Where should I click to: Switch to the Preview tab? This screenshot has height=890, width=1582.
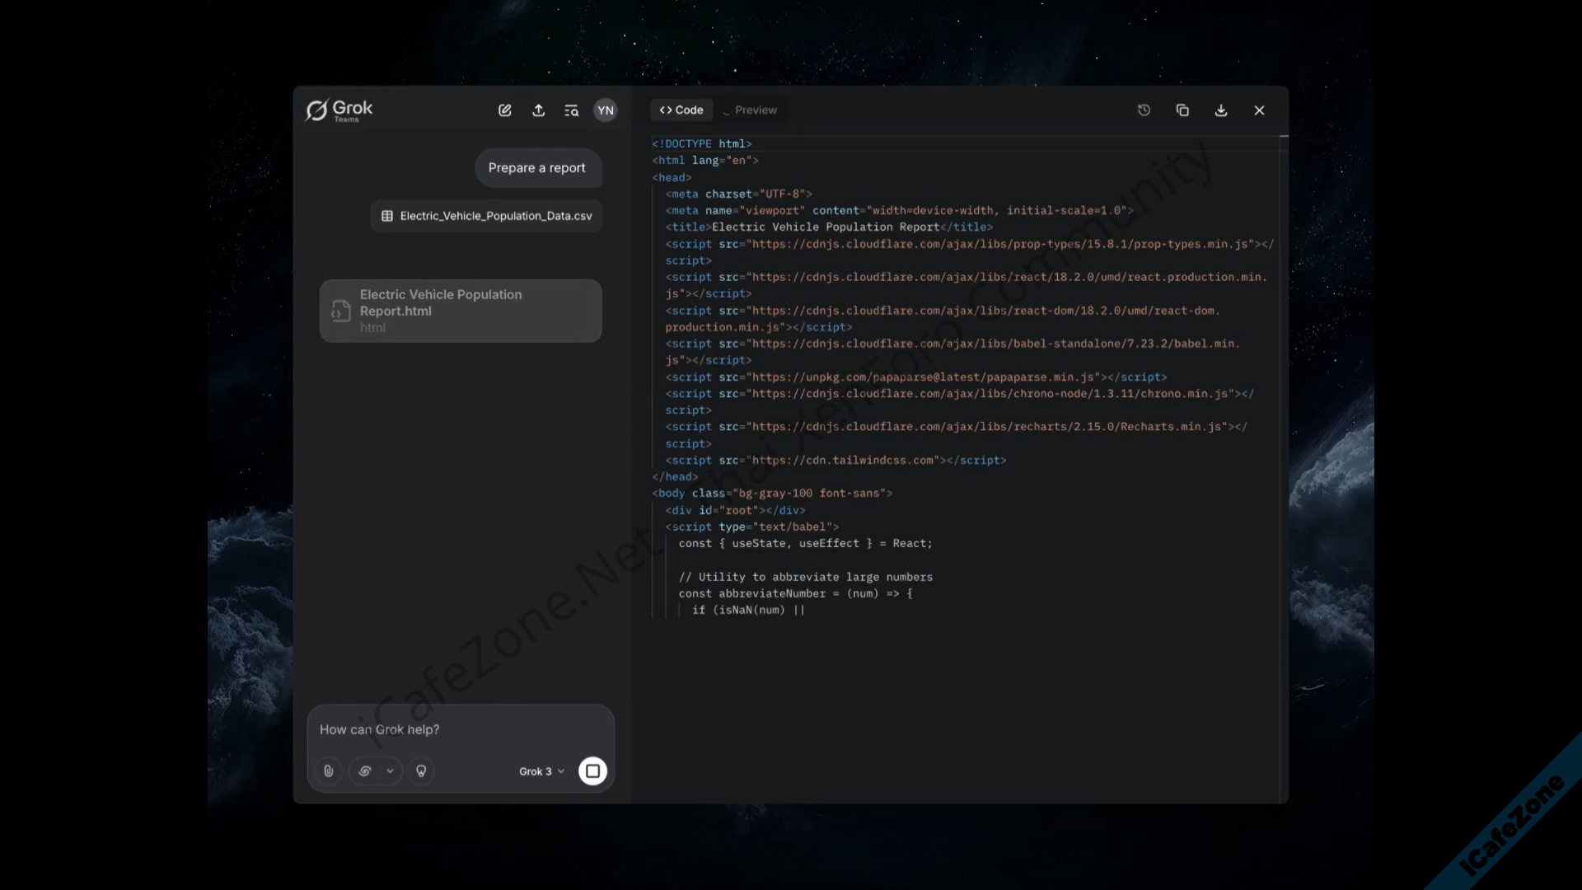pyautogui.click(x=751, y=110)
